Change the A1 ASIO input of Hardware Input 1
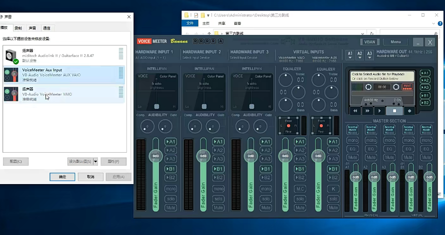This screenshot has width=445, height=235. [150, 58]
